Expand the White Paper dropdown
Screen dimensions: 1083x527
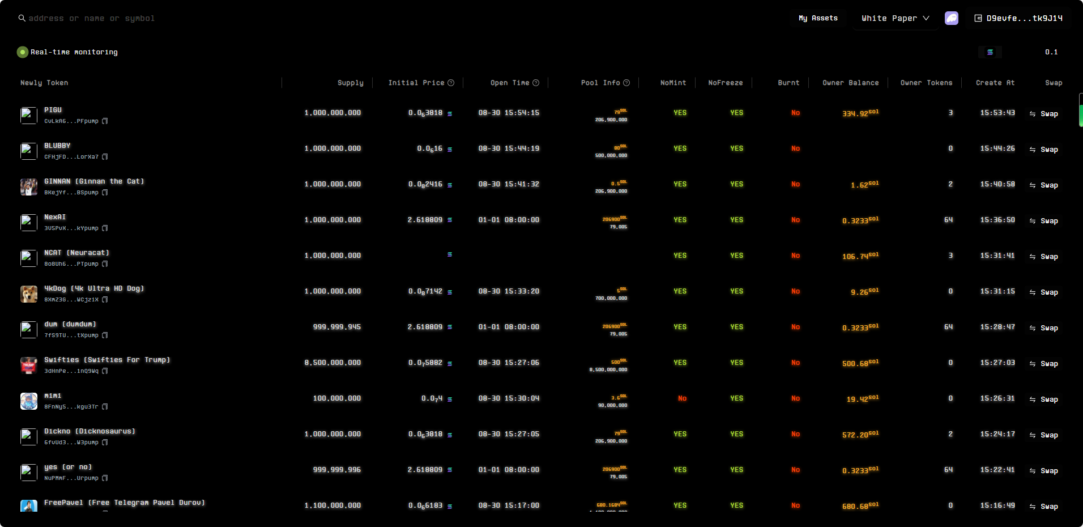pos(895,18)
